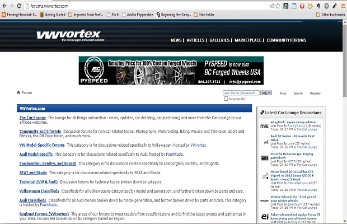This screenshot has width=347, height=224.
Task: Click the pencil extension icon in toolbar
Action: (x=335, y=6)
